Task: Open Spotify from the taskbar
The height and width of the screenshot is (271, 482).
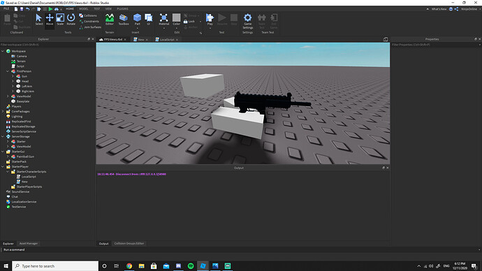Action: (x=191, y=266)
